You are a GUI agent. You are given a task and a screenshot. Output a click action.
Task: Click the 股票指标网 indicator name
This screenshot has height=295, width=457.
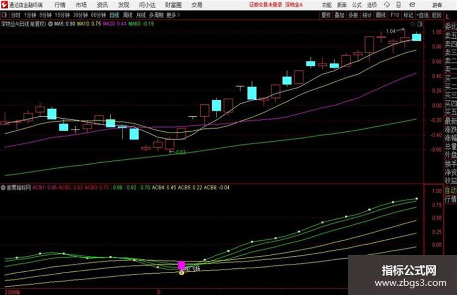coord(19,187)
